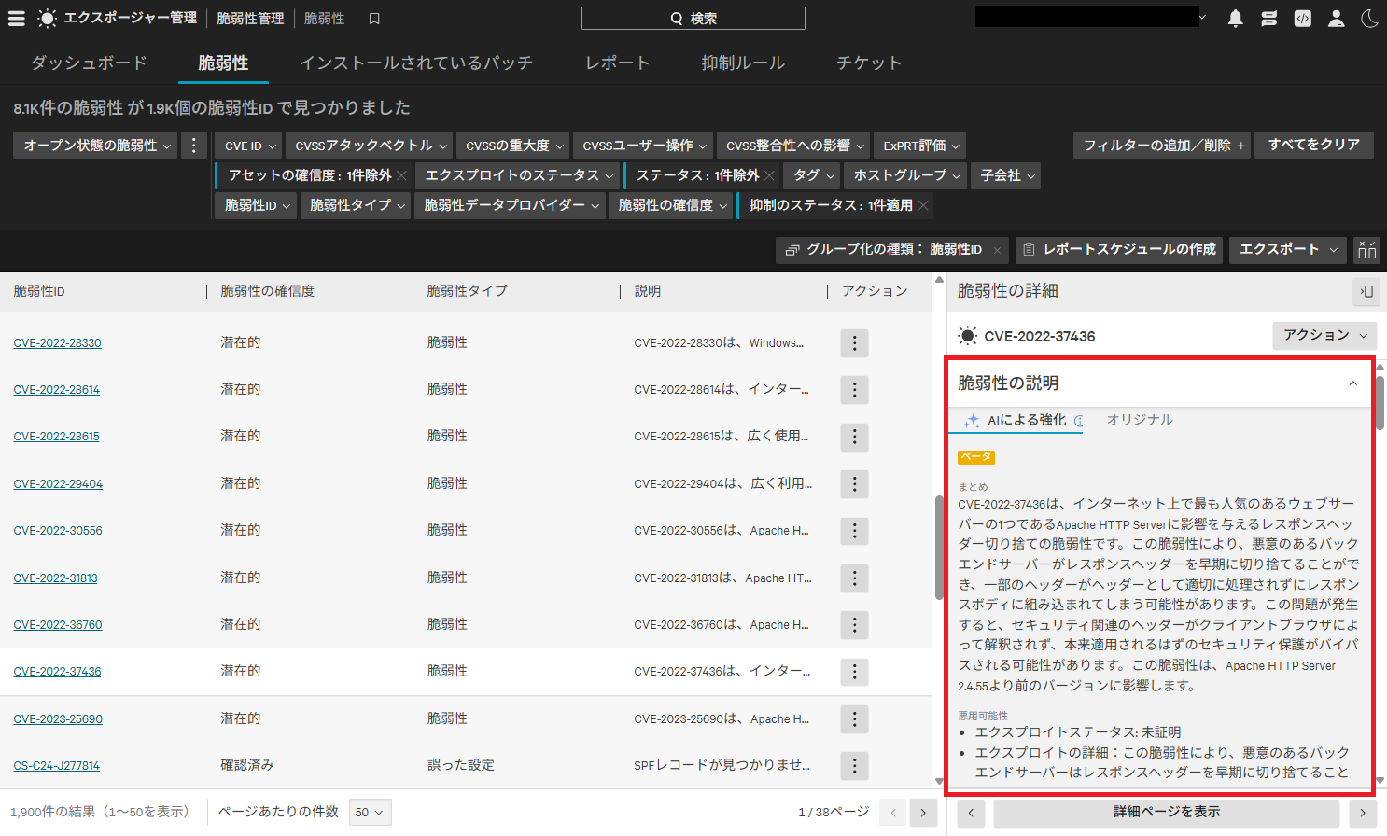This screenshot has height=836, width=1387.
Task: Click the column layout icon beside エクスポート
Action: [1366, 249]
